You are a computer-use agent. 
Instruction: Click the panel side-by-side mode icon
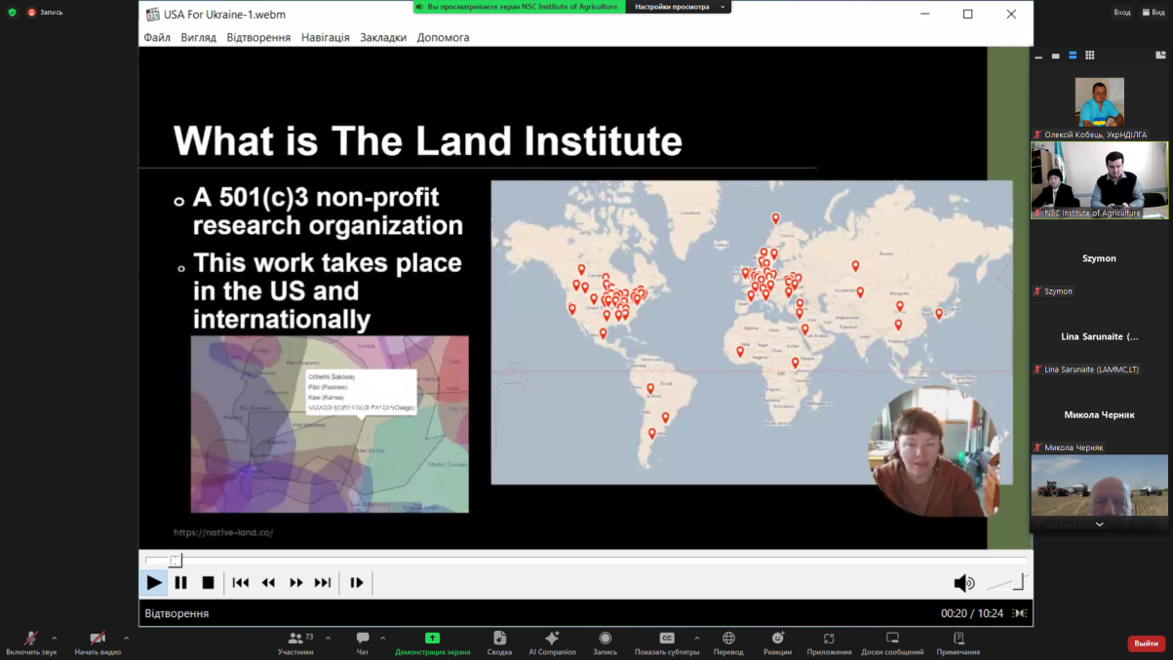pyautogui.click(x=1160, y=56)
